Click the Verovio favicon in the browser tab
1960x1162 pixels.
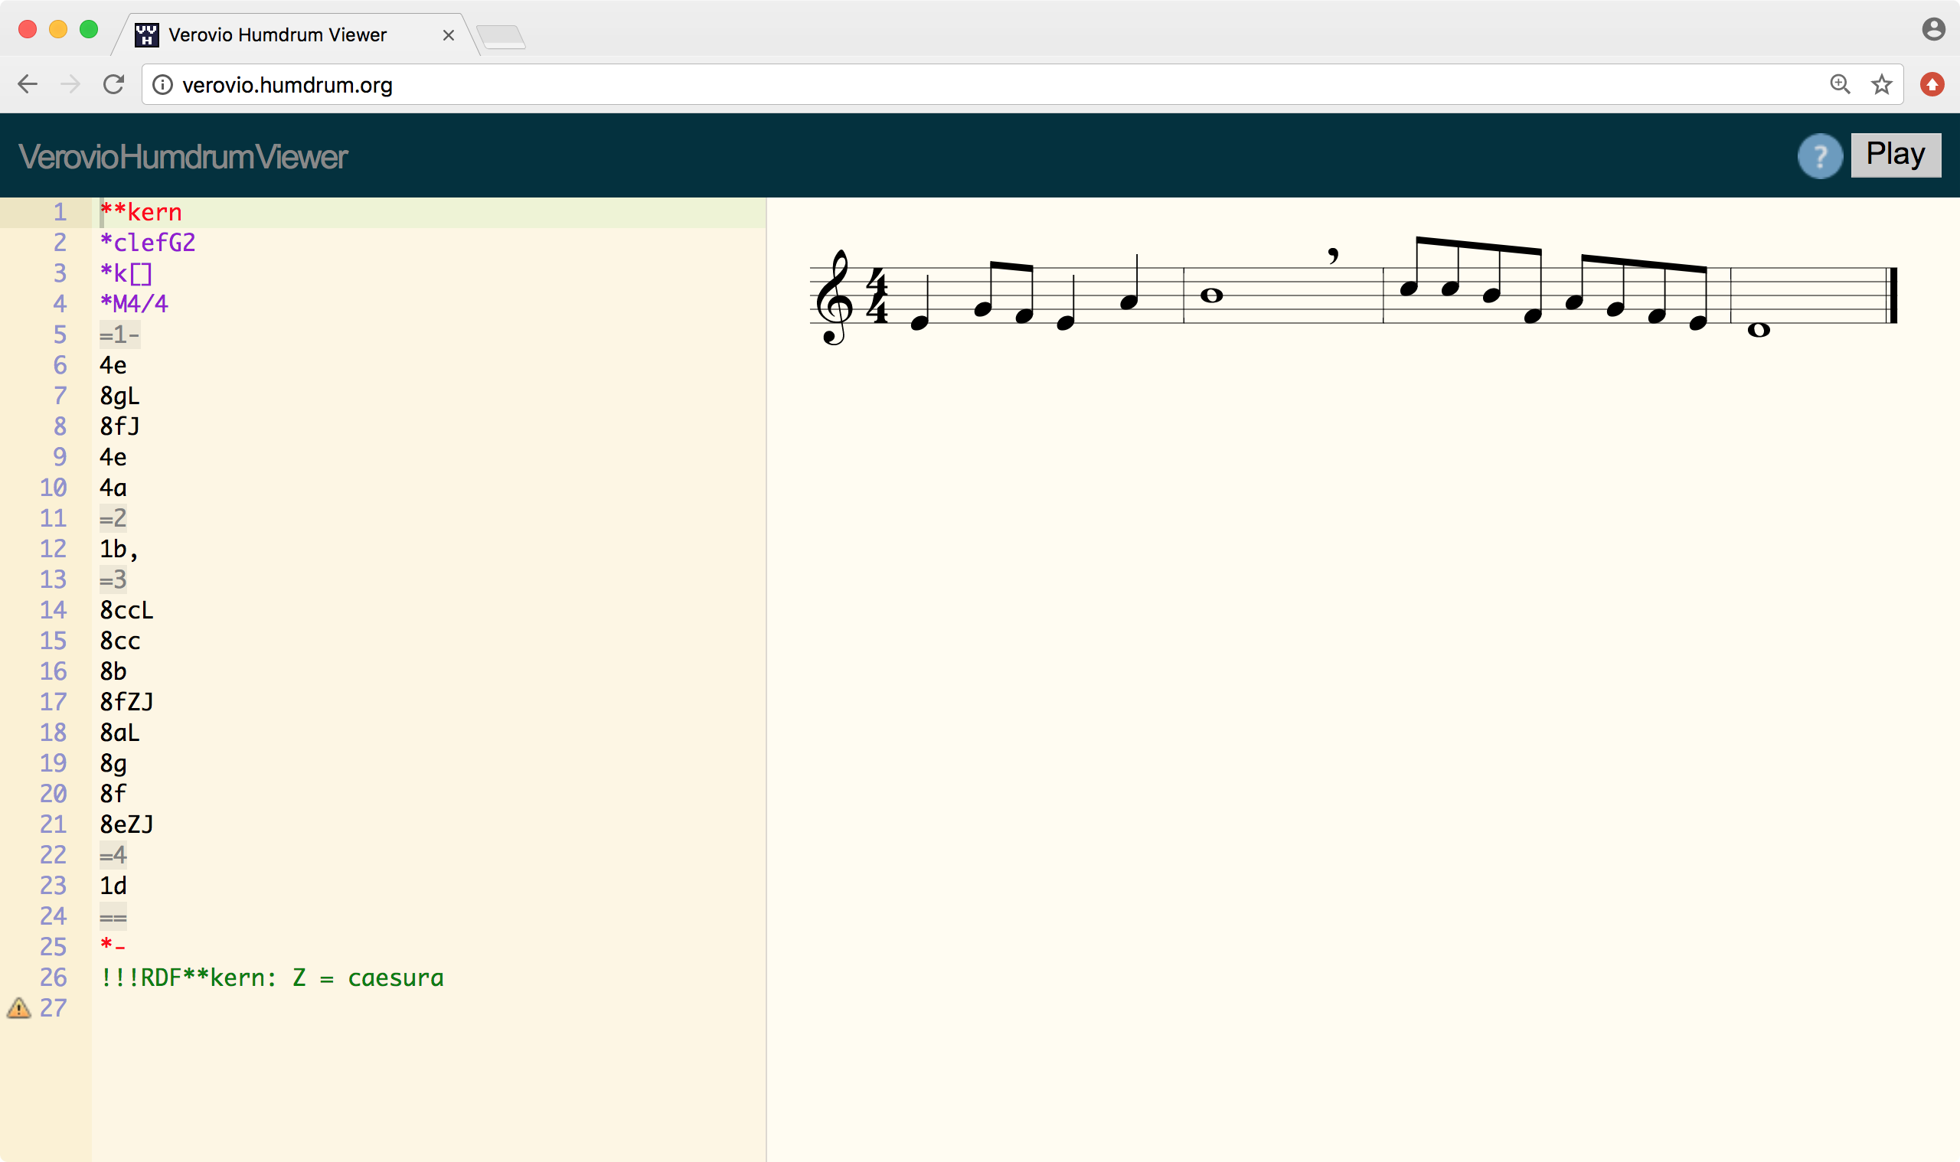(x=145, y=34)
